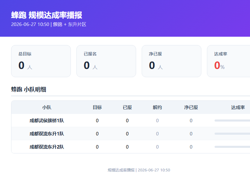Click the 目标 value for 成都双流东升2队
The width and height of the screenshot is (250, 187).
[x=97, y=147]
